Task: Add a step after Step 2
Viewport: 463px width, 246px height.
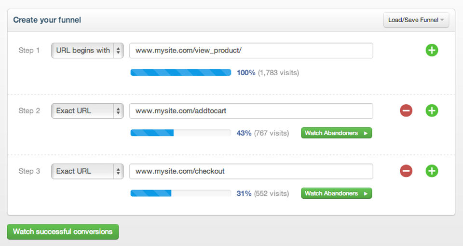Action: tap(432, 111)
